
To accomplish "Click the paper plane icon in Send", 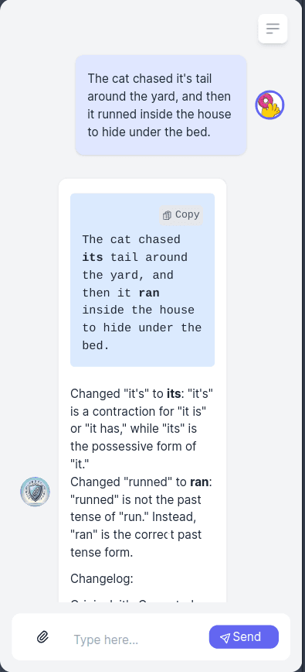I will [x=225, y=638].
